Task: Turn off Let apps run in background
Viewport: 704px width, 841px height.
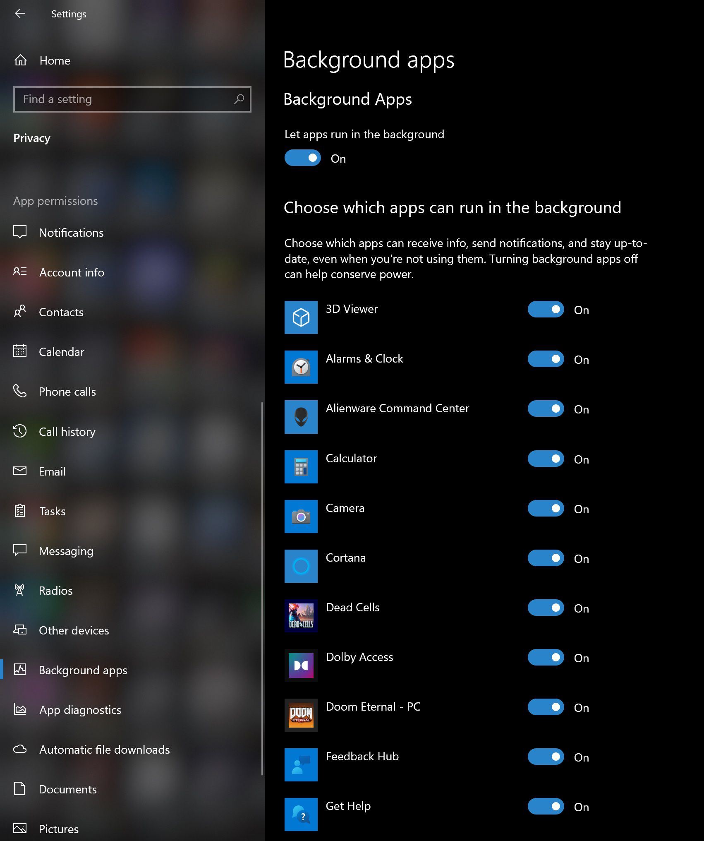Action: point(302,158)
